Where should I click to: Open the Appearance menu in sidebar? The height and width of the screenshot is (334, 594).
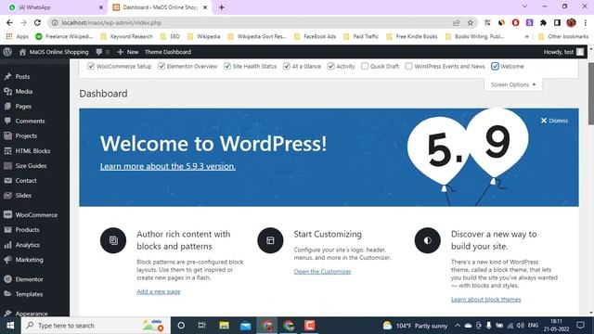click(32, 314)
